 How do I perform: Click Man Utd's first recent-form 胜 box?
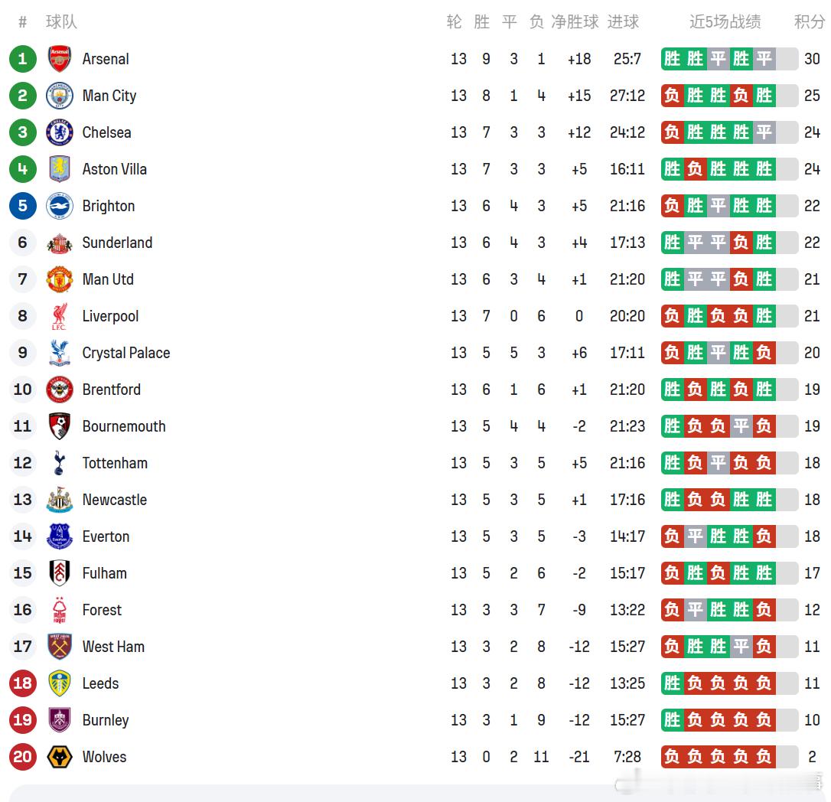(673, 279)
